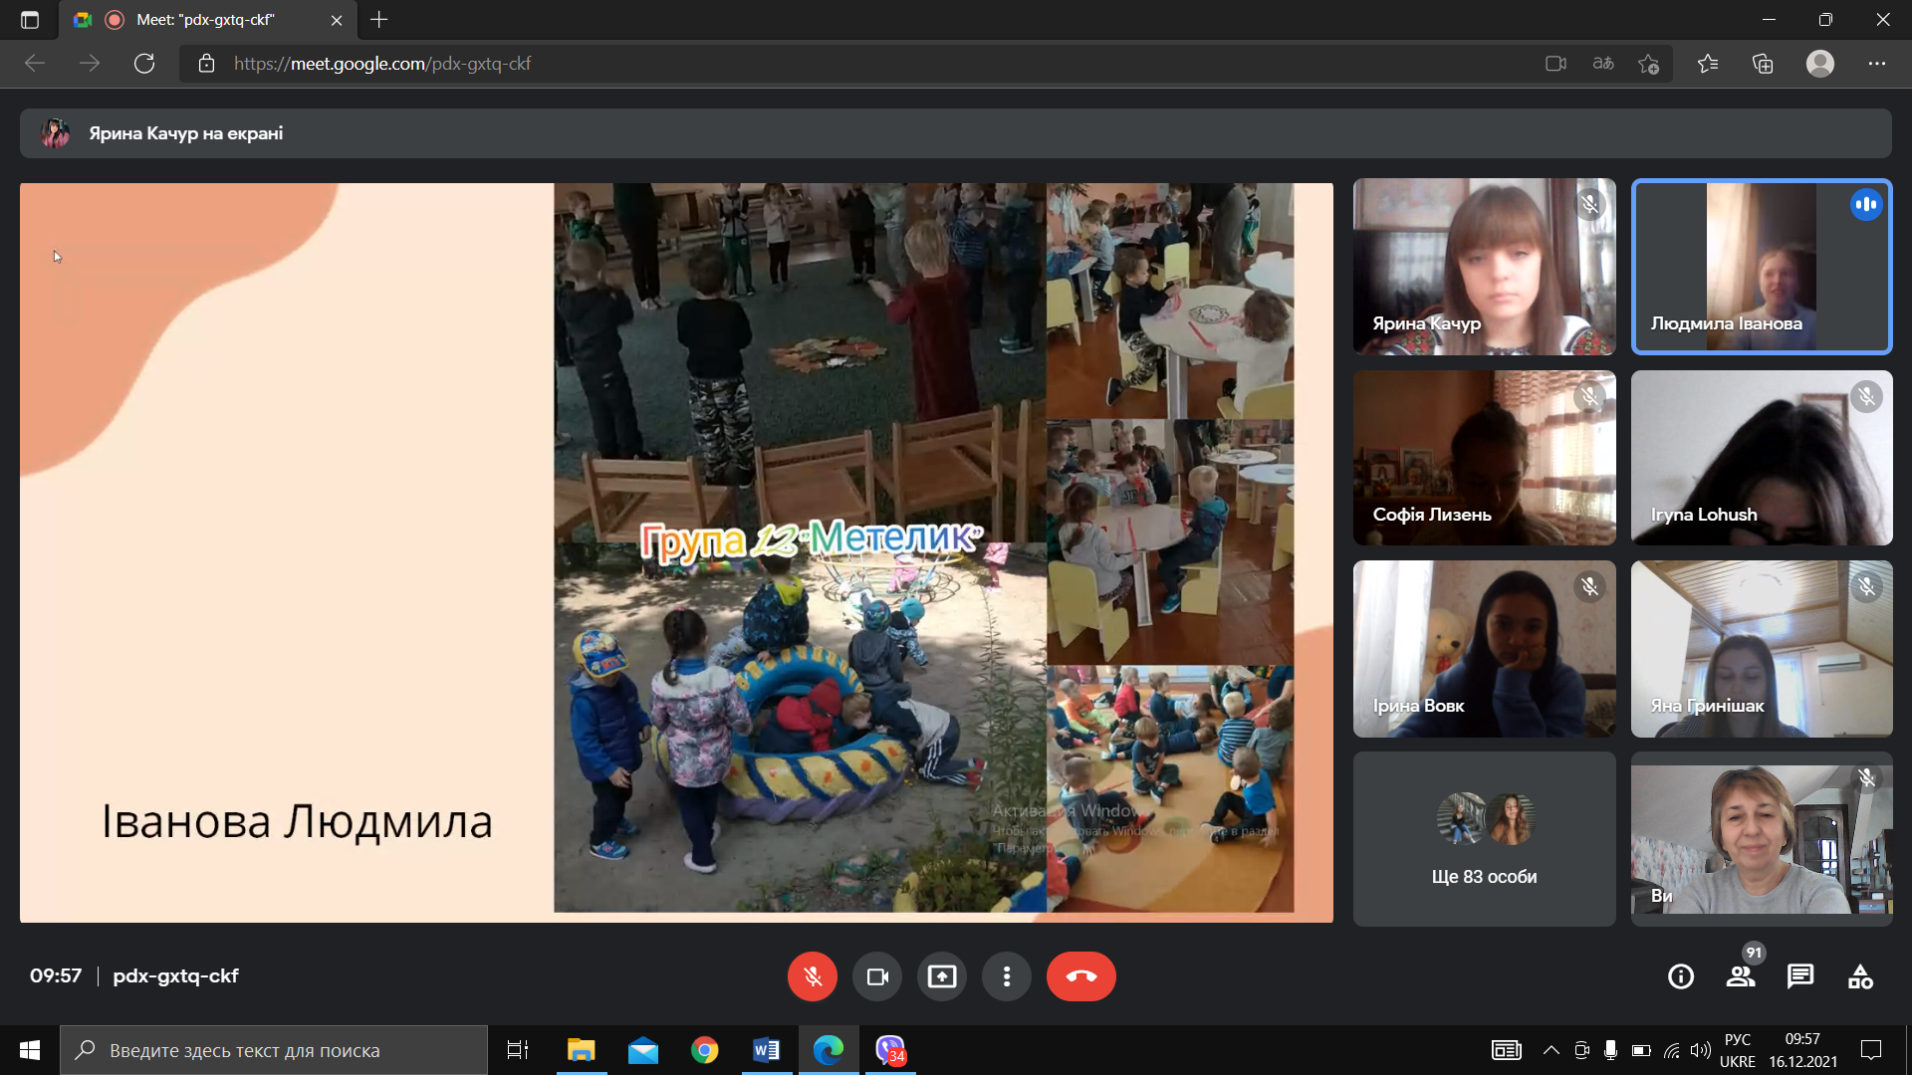Viewport: 1912px width, 1075px height.
Task: Select Людмила Іванова video tile
Action: click(x=1762, y=267)
